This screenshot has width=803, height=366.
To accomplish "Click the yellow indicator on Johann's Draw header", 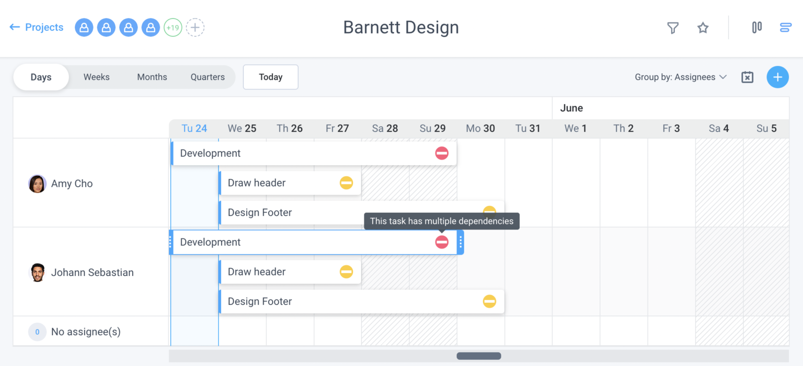I will click(x=346, y=271).
